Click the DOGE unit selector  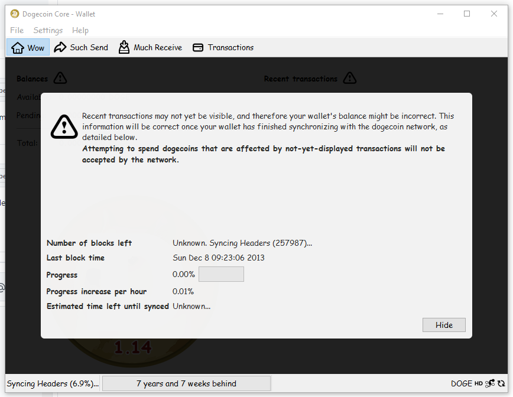coord(462,383)
